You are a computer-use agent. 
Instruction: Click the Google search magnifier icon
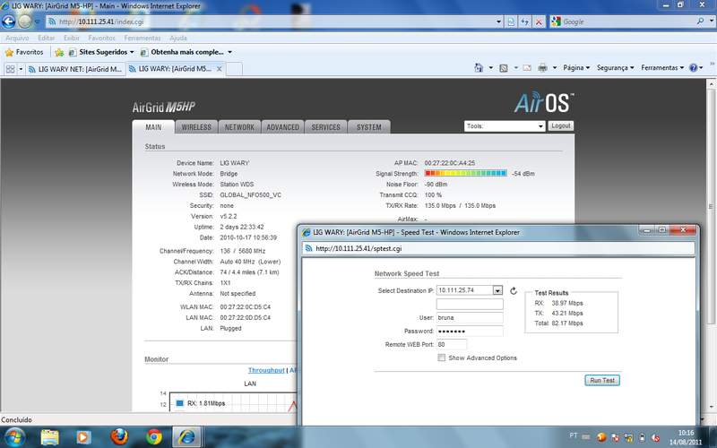click(700, 22)
